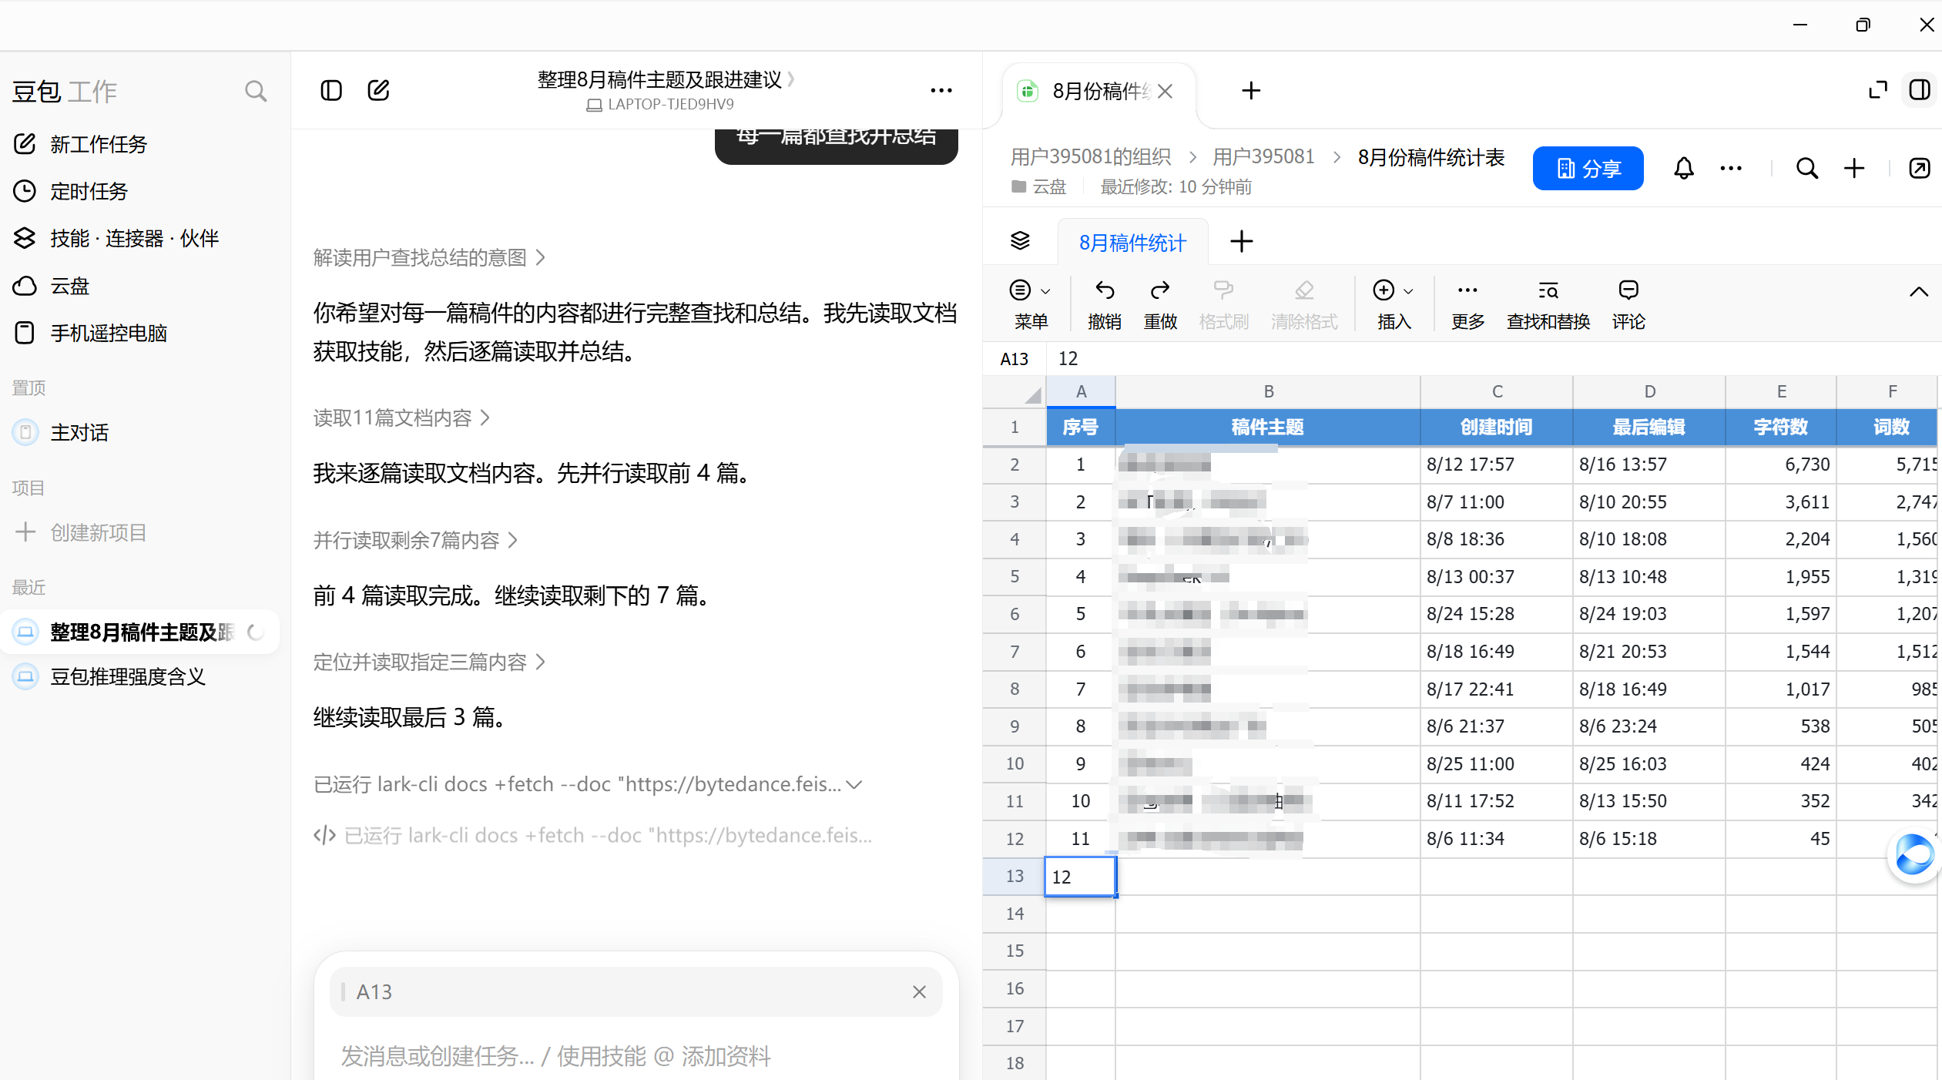Select column E header
Screen dimensions: 1942x1080
coord(1781,392)
